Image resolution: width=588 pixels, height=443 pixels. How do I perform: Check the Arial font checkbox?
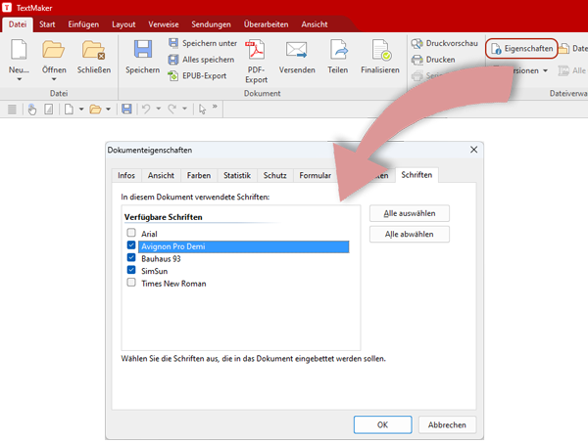(x=131, y=233)
